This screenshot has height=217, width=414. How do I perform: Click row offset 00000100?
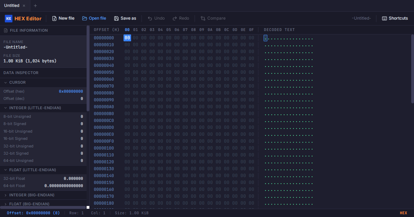(104, 148)
